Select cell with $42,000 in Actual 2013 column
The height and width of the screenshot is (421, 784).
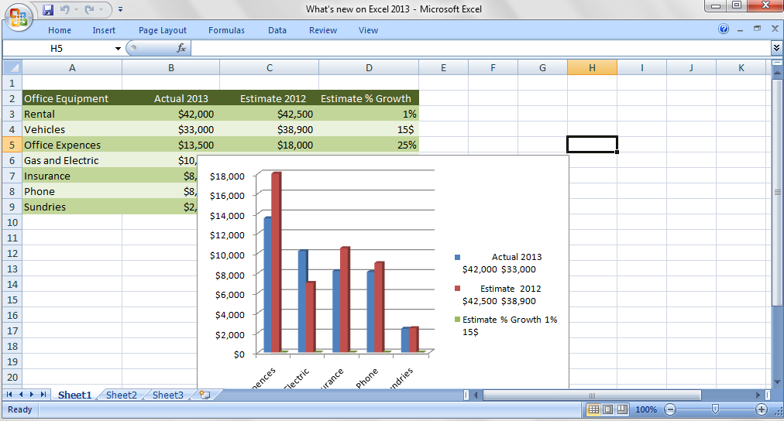click(x=170, y=114)
